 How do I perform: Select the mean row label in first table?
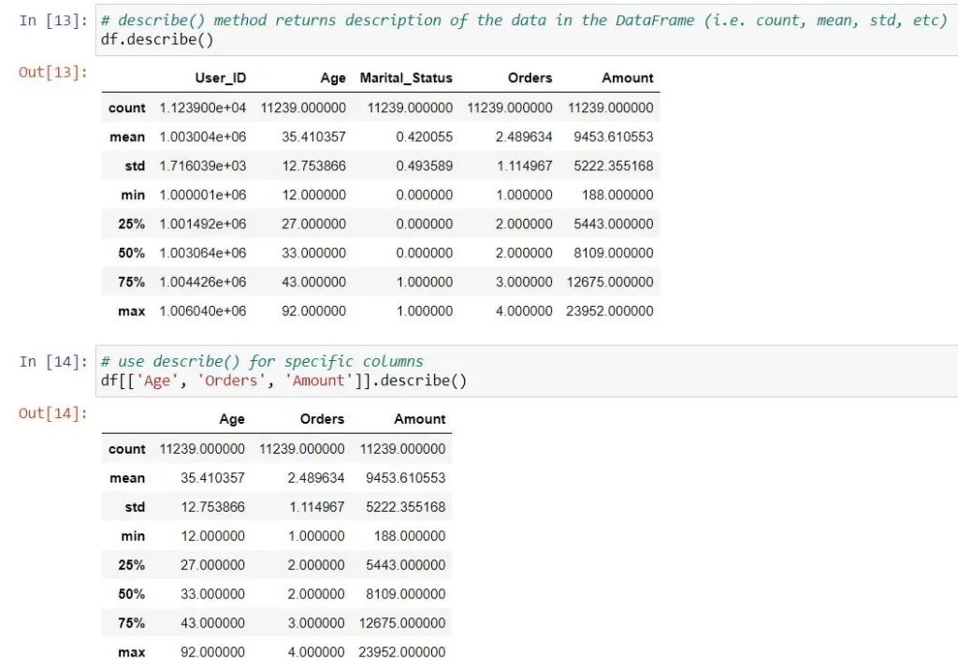pyautogui.click(x=127, y=137)
